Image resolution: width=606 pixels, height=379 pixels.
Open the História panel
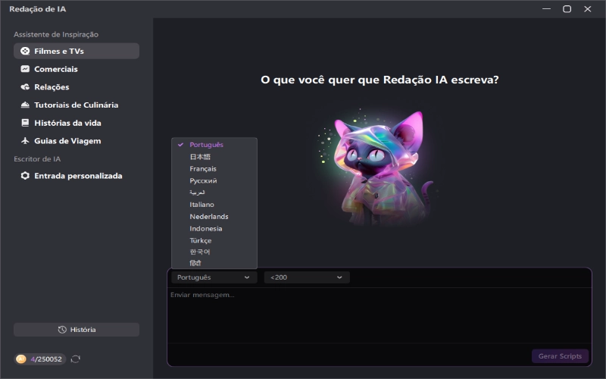[77, 330]
